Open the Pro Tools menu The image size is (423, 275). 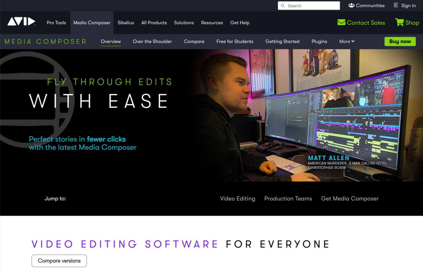point(56,23)
